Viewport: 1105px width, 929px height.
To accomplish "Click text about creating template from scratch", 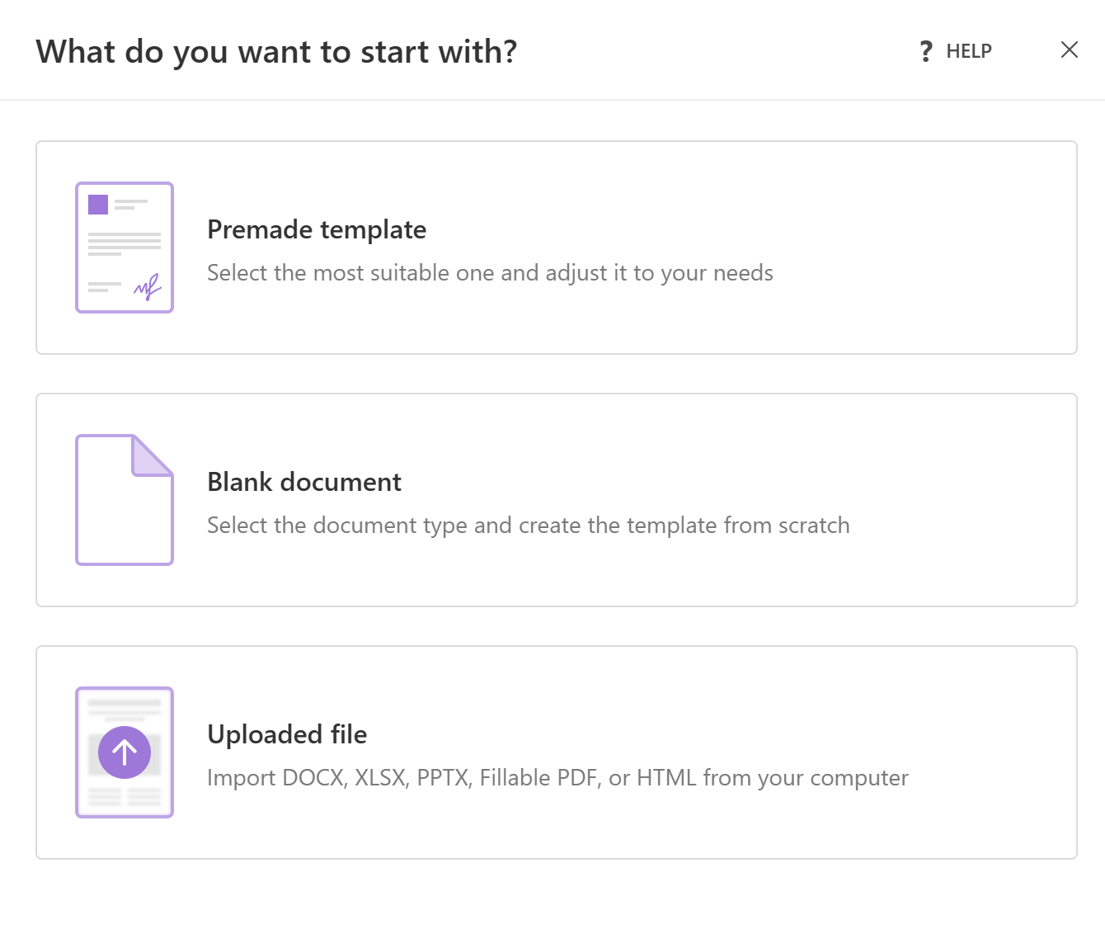I will (528, 525).
